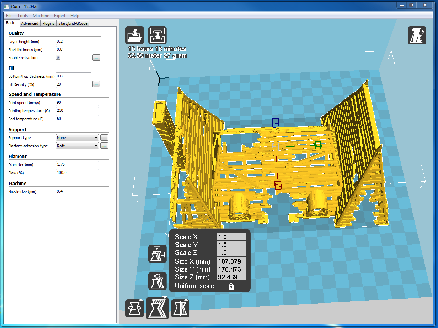Disable the Enable retraction checkbox
The width and height of the screenshot is (438, 328).
pyautogui.click(x=58, y=58)
